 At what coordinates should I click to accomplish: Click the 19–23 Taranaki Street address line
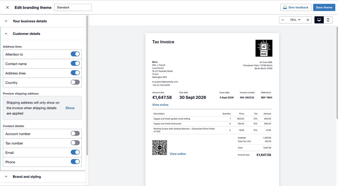click(x=162, y=71)
